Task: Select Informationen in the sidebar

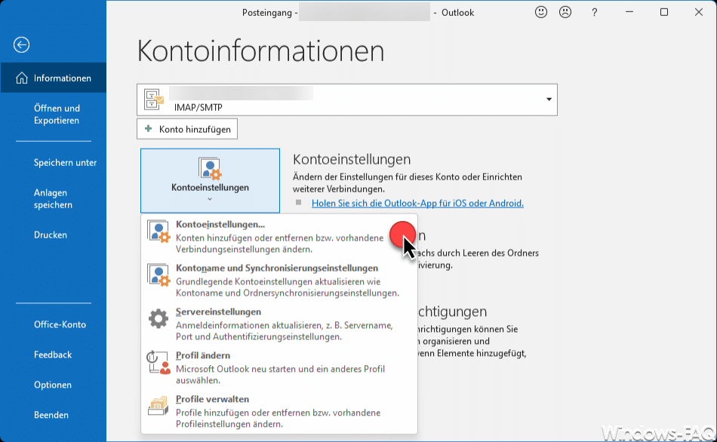Action: click(54, 78)
